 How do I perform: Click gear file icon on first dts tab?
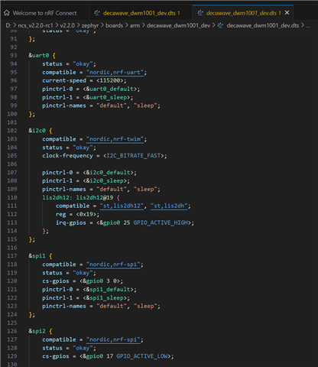click(97, 13)
